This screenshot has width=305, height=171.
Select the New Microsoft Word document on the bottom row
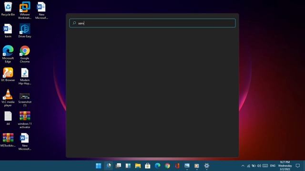(25, 142)
